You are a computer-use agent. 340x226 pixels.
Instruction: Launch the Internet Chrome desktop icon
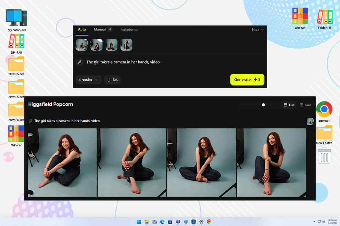coord(324,112)
